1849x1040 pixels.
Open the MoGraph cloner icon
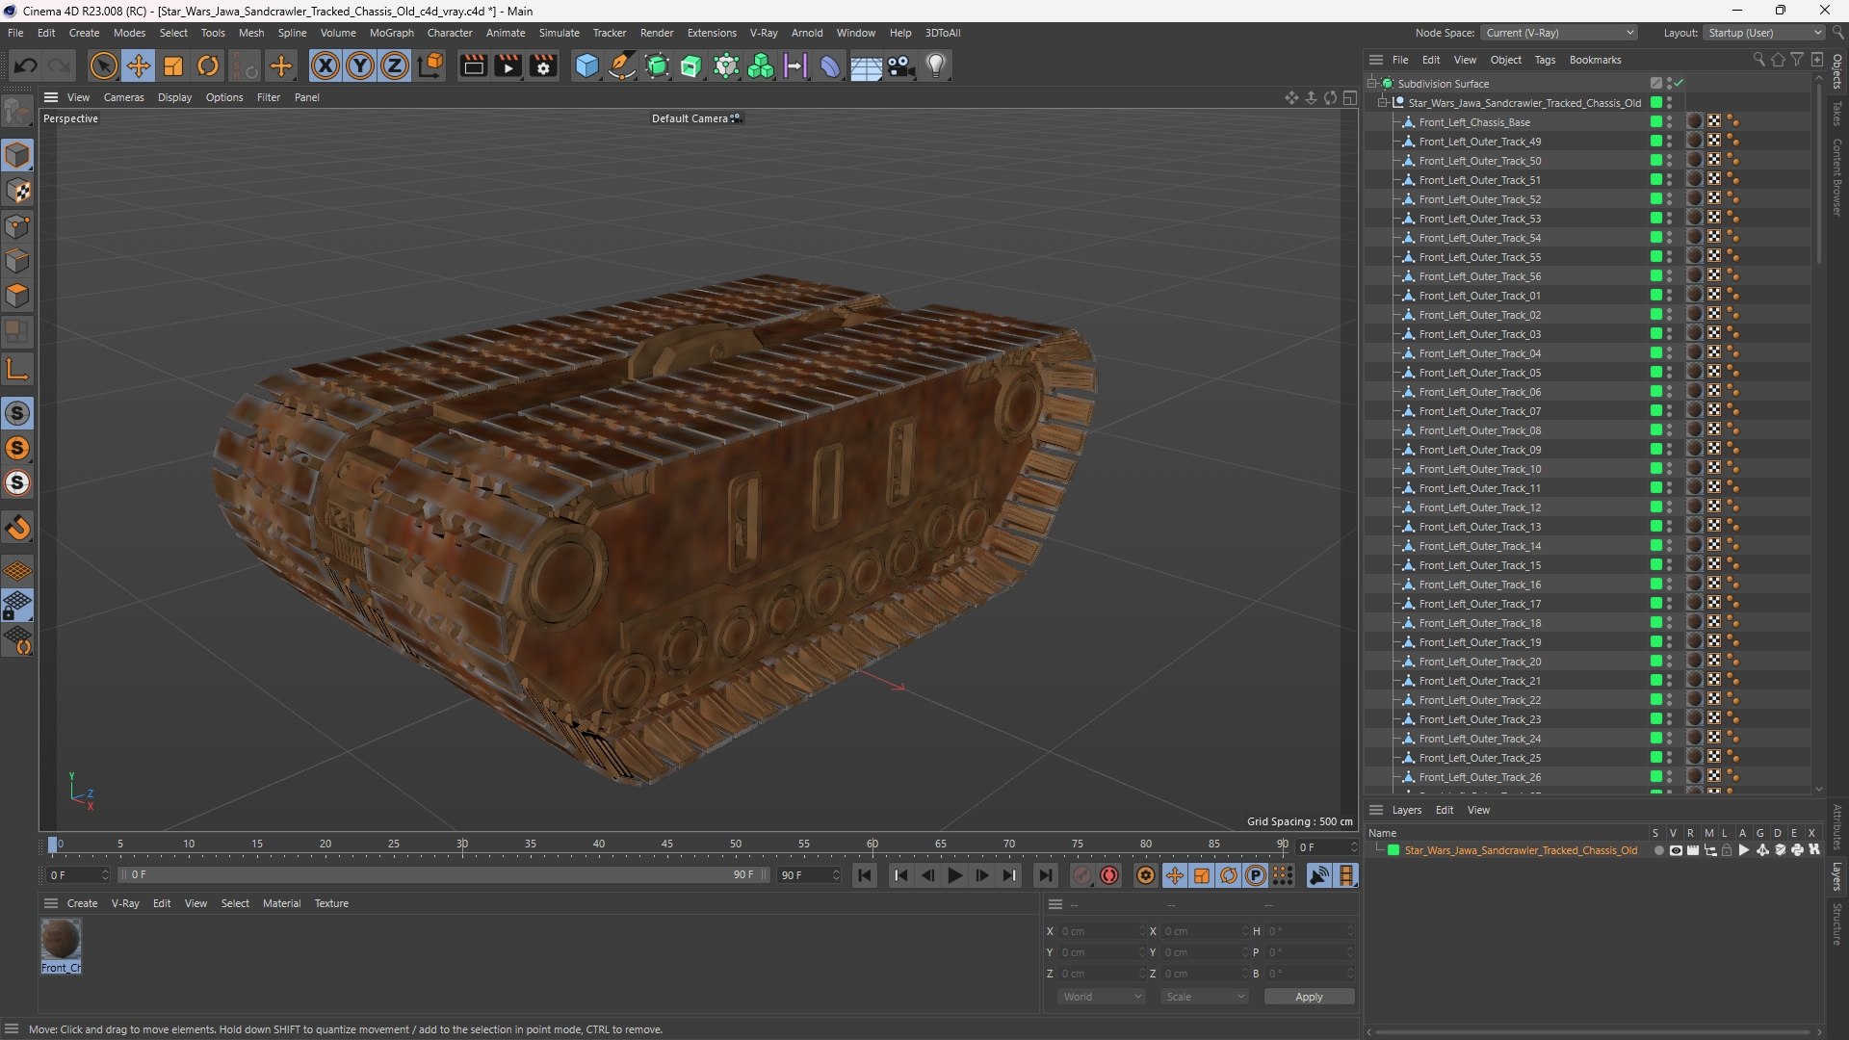[x=761, y=65]
